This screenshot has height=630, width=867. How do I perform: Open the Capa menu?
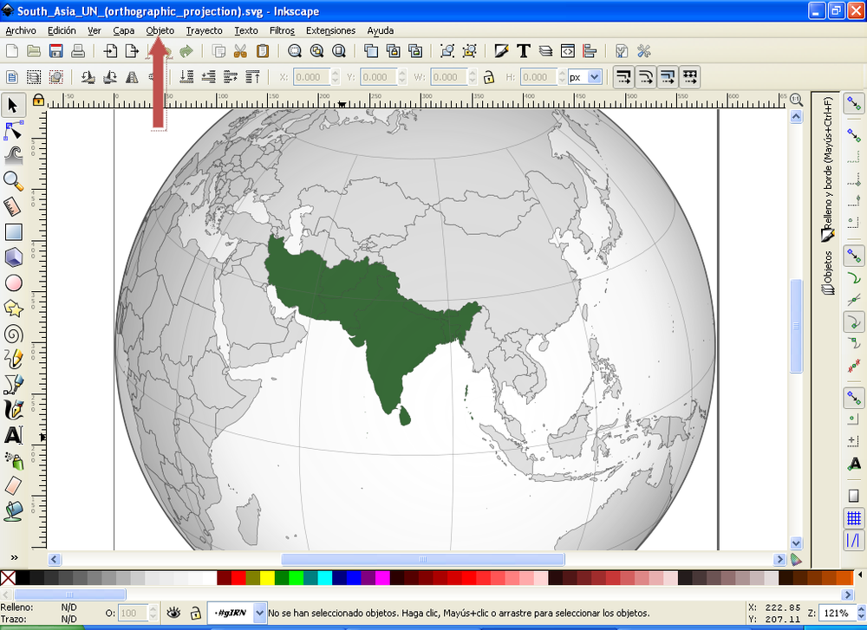(124, 30)
